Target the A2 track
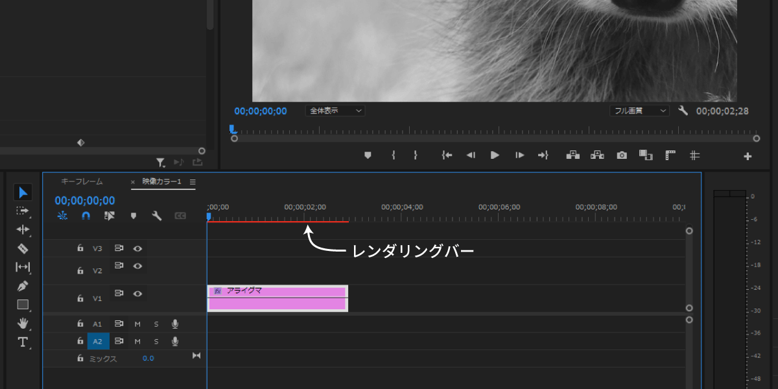 click(98, 341)
